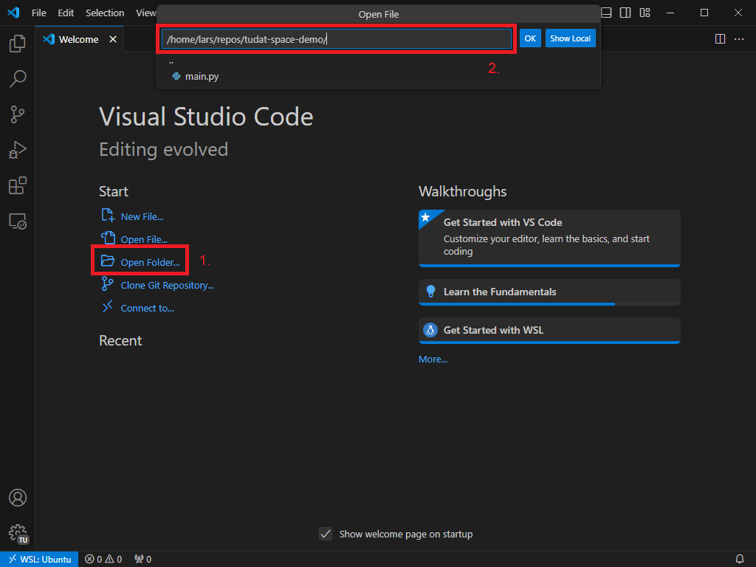Open the Accounts menu icon
This screenshot has height=567, width=756.
click(x=18, y=498)
